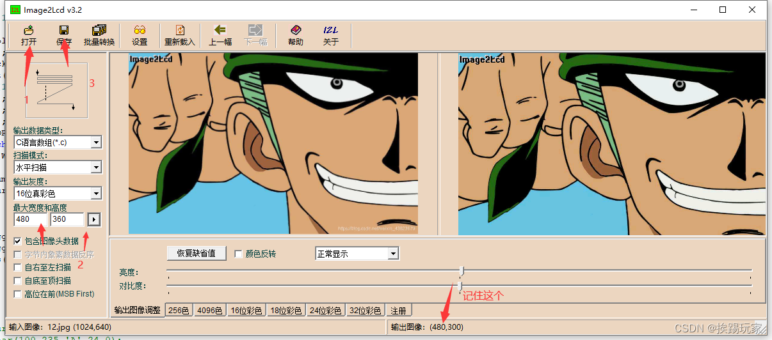Reload the image with 重新载入 icon

tap(180, 35)
